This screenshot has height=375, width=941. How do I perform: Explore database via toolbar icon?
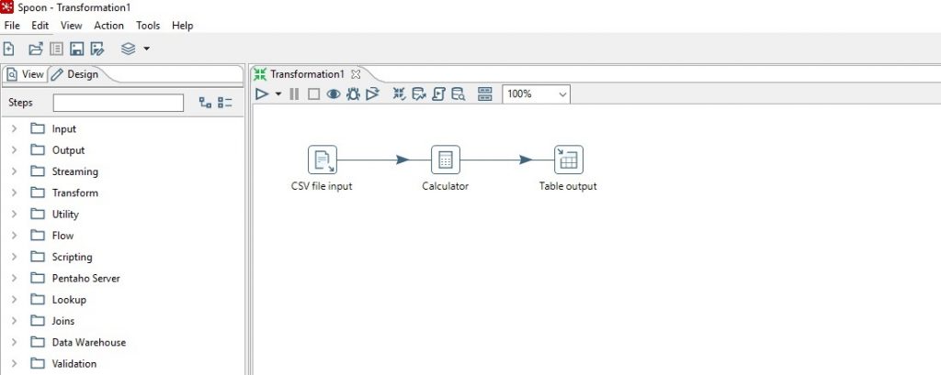(x=458, y=94)
